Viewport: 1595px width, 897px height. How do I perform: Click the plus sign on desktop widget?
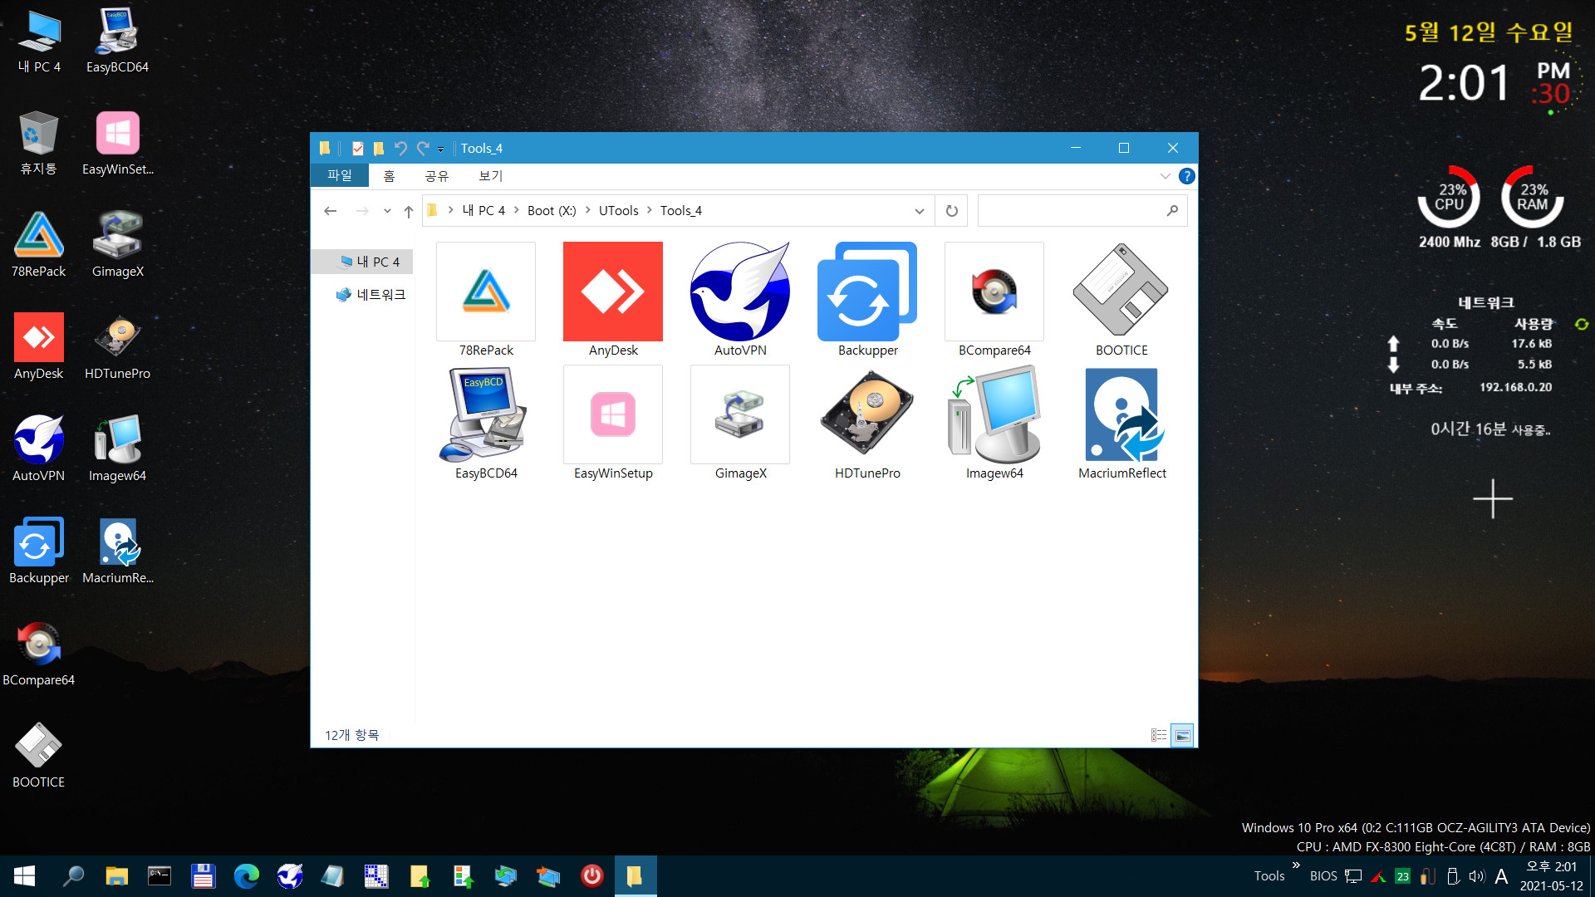tap(1493, 498)
